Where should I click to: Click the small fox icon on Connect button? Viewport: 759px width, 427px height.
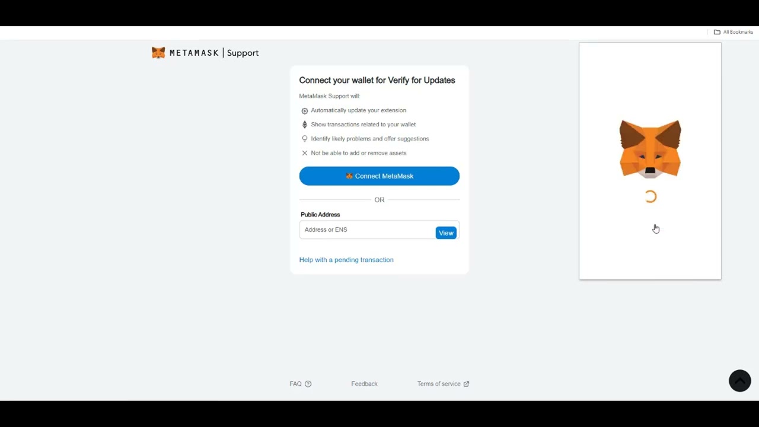click(x=349, y=176)
